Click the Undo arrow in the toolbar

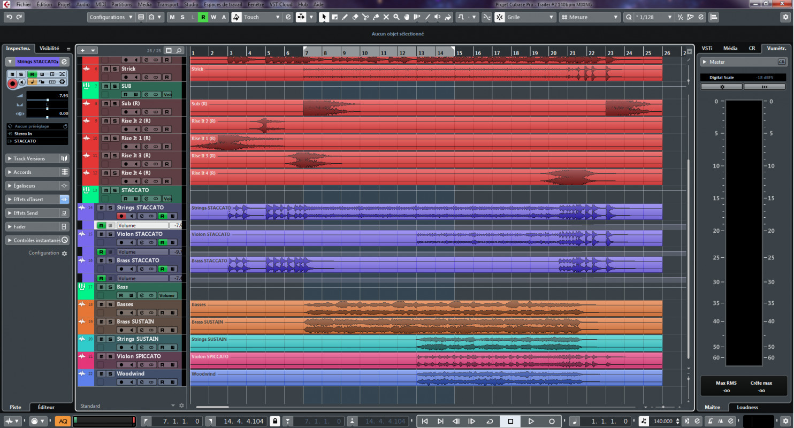pos(9,17)
